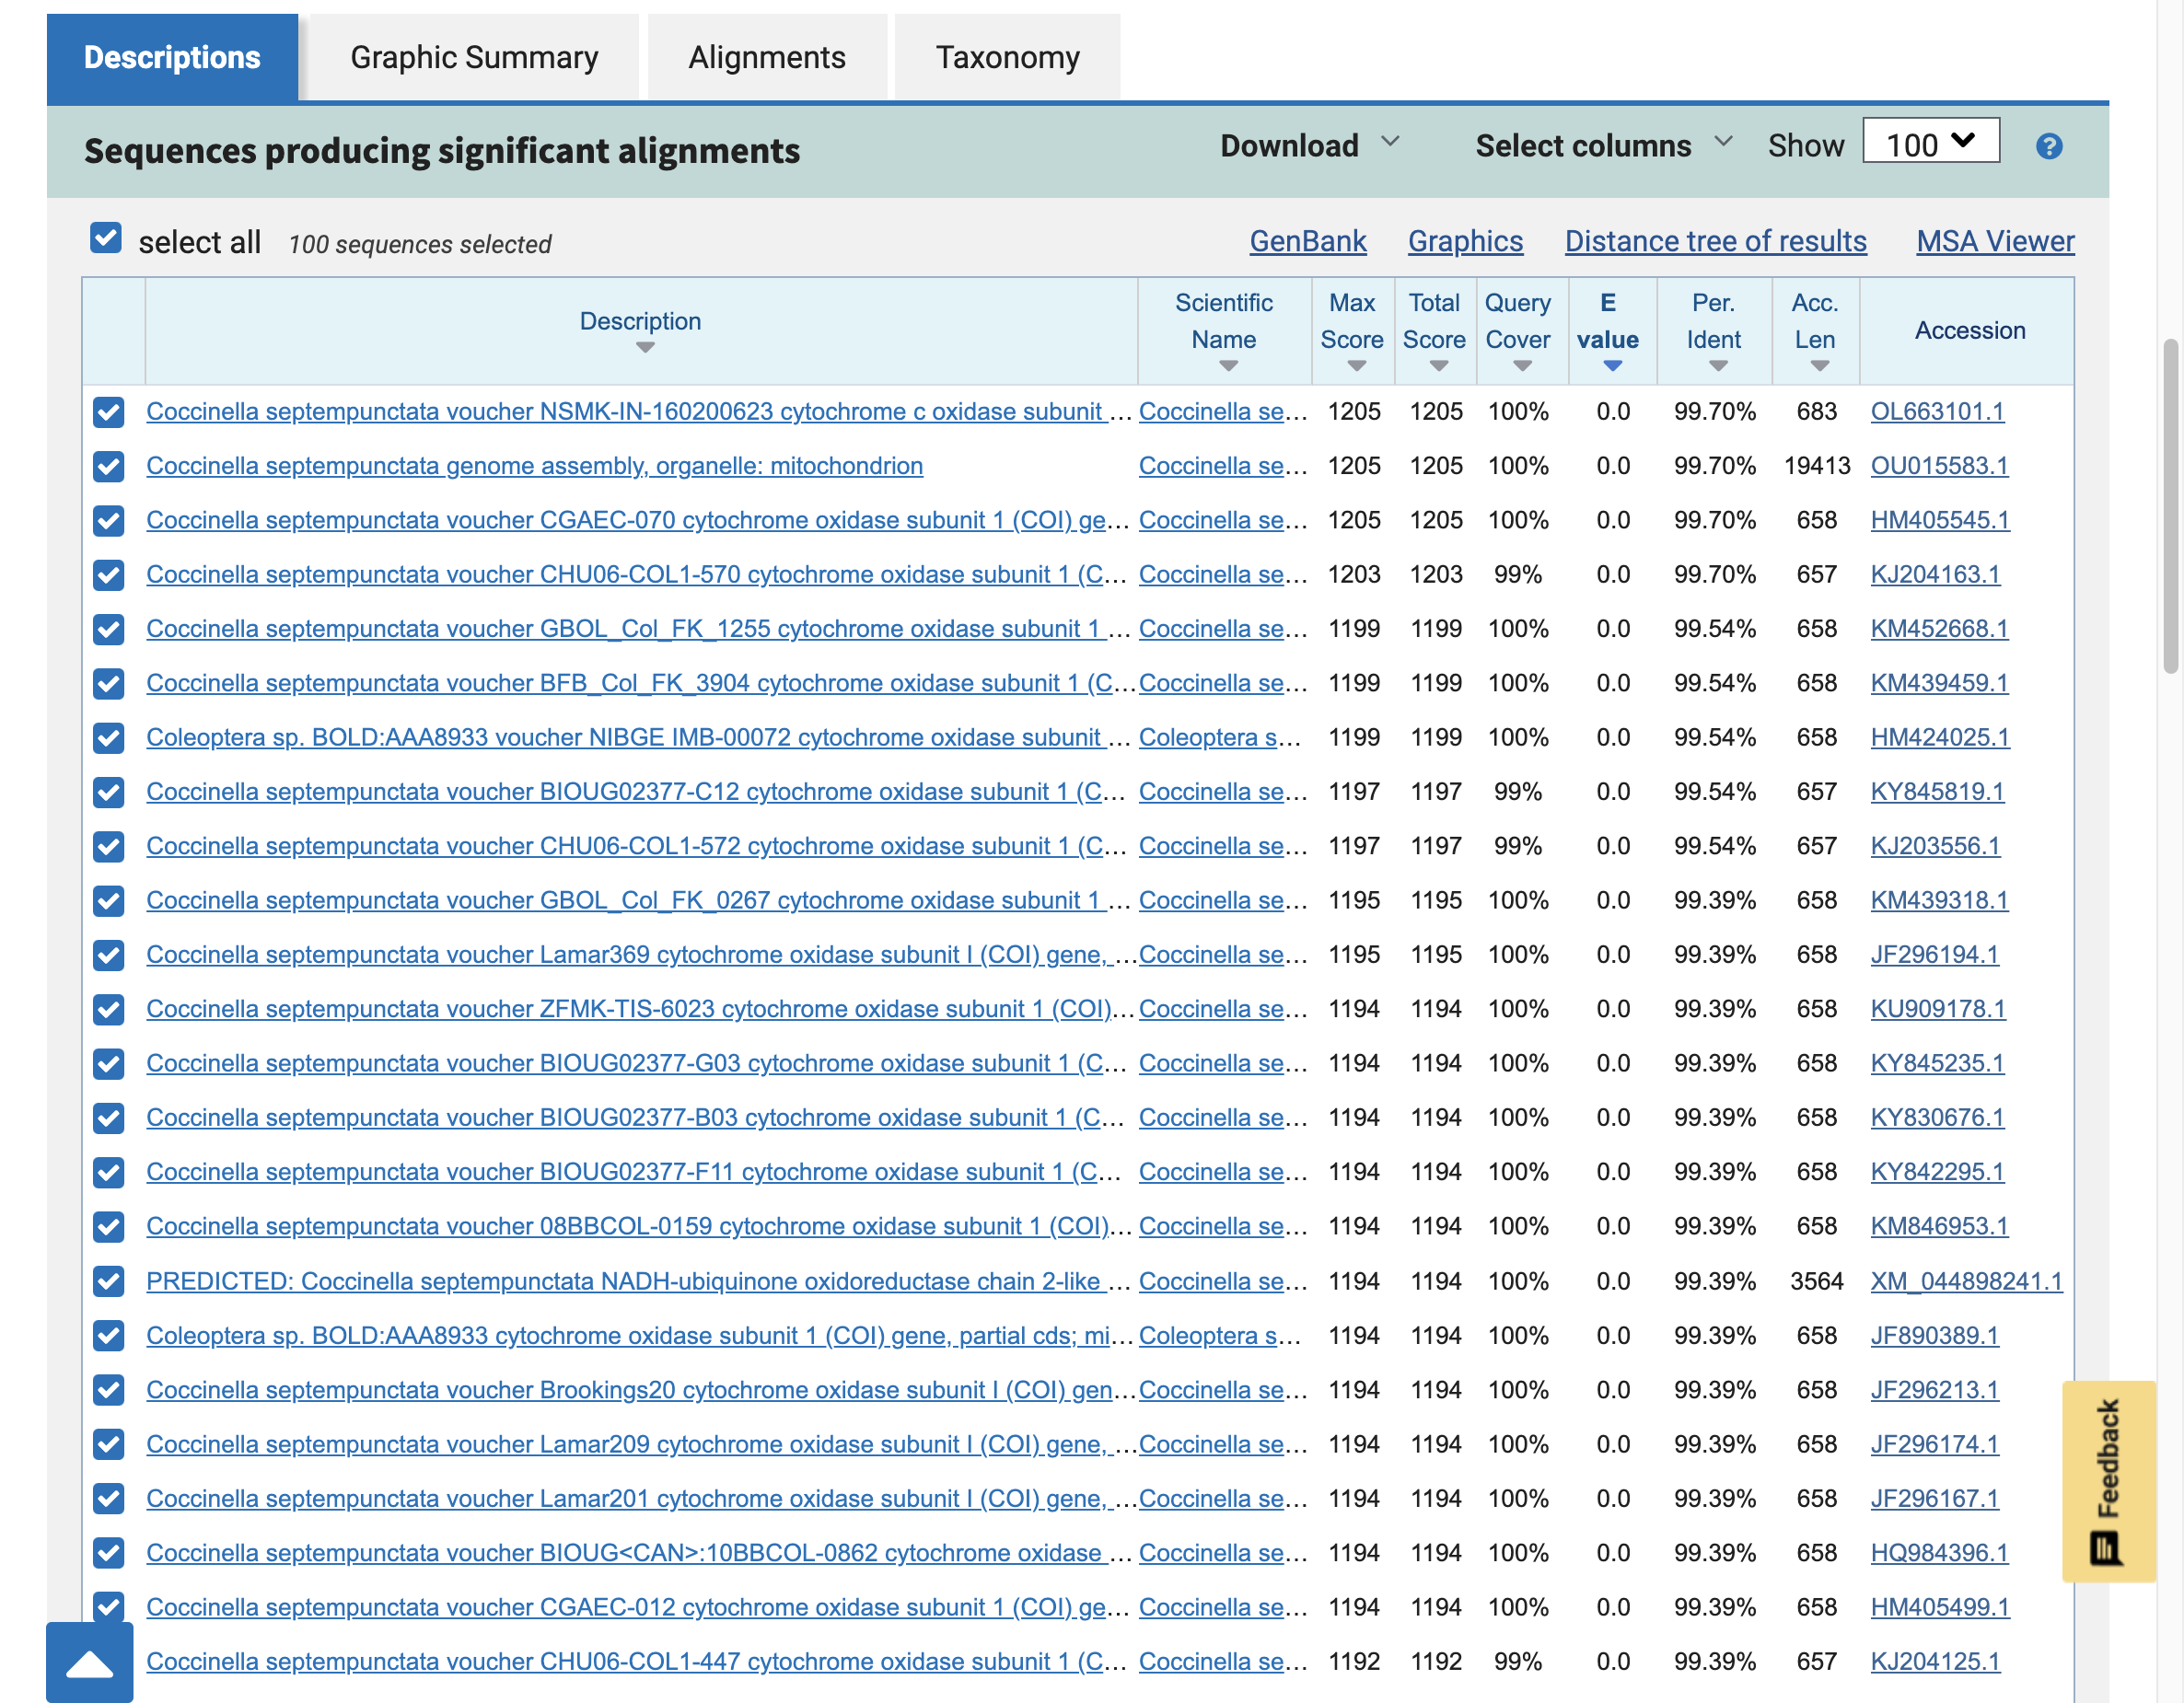Sort by E value column arrow

(1612, 366)
